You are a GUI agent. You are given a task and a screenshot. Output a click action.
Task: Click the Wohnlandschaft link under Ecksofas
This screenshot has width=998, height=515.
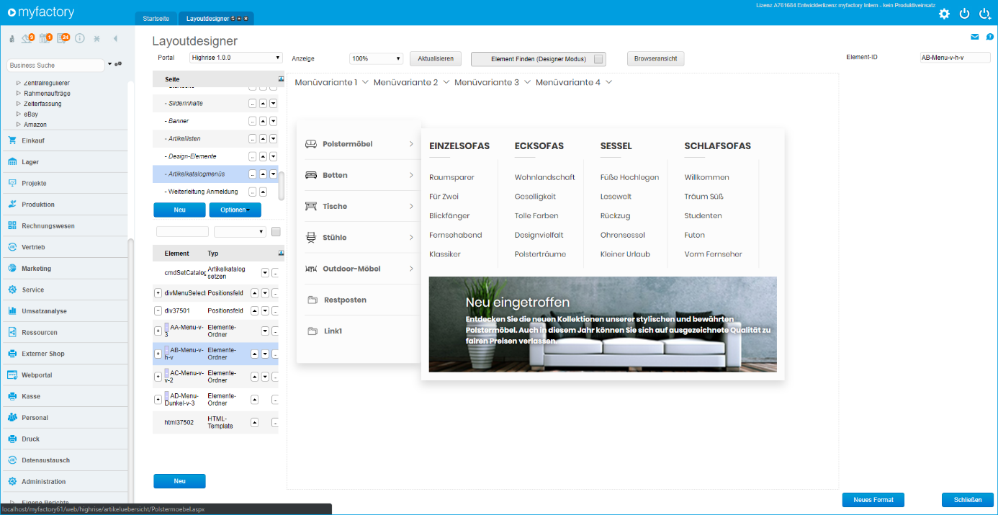[544, 177]
